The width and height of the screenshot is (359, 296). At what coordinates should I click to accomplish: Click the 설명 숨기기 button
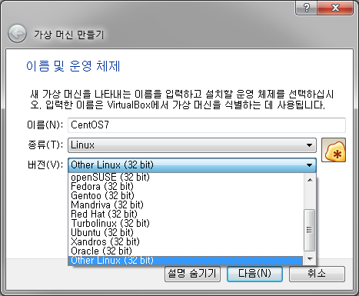pyautogui.click(x=192, y=274)
